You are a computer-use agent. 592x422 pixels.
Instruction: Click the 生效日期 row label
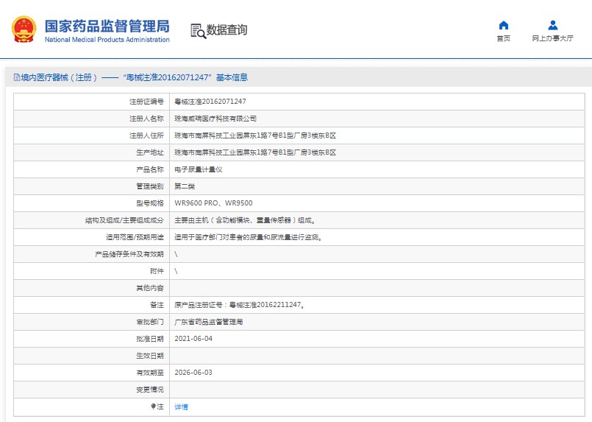point(150,356)
